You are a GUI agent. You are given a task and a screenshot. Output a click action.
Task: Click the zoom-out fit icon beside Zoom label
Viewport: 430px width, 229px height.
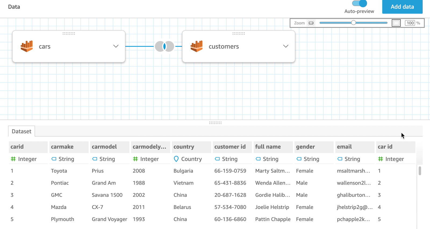pyautogui.click(x=311, y=23)
